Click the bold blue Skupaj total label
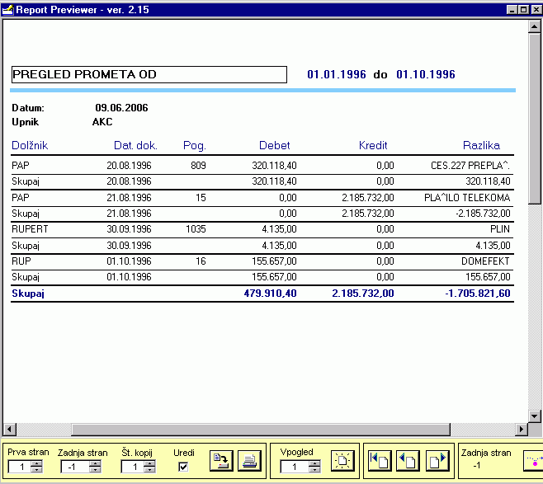Viewport: 543px width, 484px height. tap(28, 294)
